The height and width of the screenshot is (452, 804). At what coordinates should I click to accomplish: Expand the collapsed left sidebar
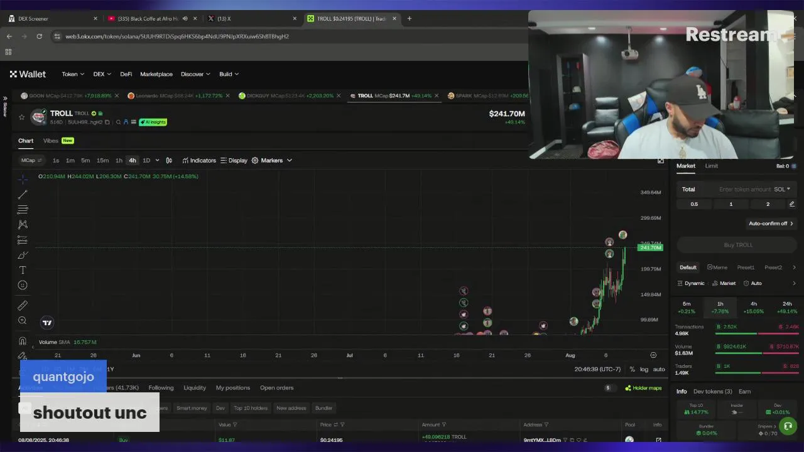coord(5,105)
